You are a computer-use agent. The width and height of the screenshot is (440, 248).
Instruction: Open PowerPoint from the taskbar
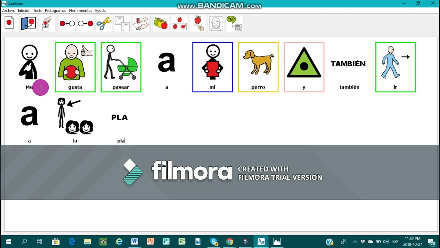(151, 241)
